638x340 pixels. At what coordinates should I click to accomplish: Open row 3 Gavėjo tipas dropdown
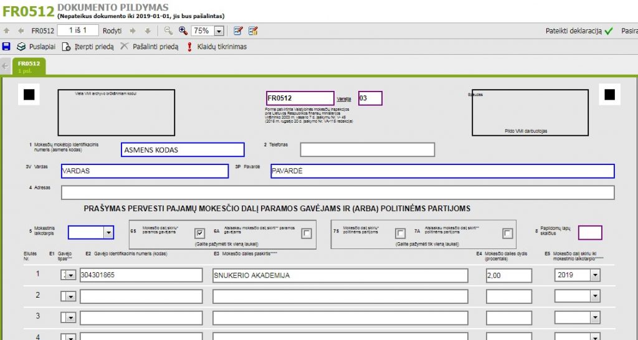click(71, 318)
